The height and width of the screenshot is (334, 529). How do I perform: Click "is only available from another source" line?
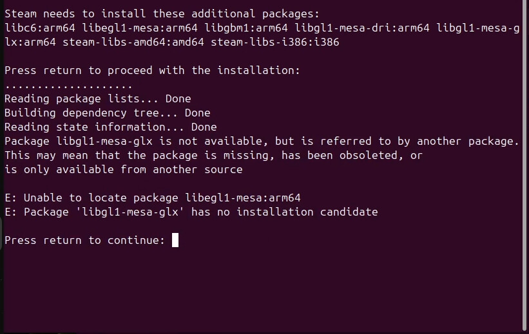click(x=123, y=169)
